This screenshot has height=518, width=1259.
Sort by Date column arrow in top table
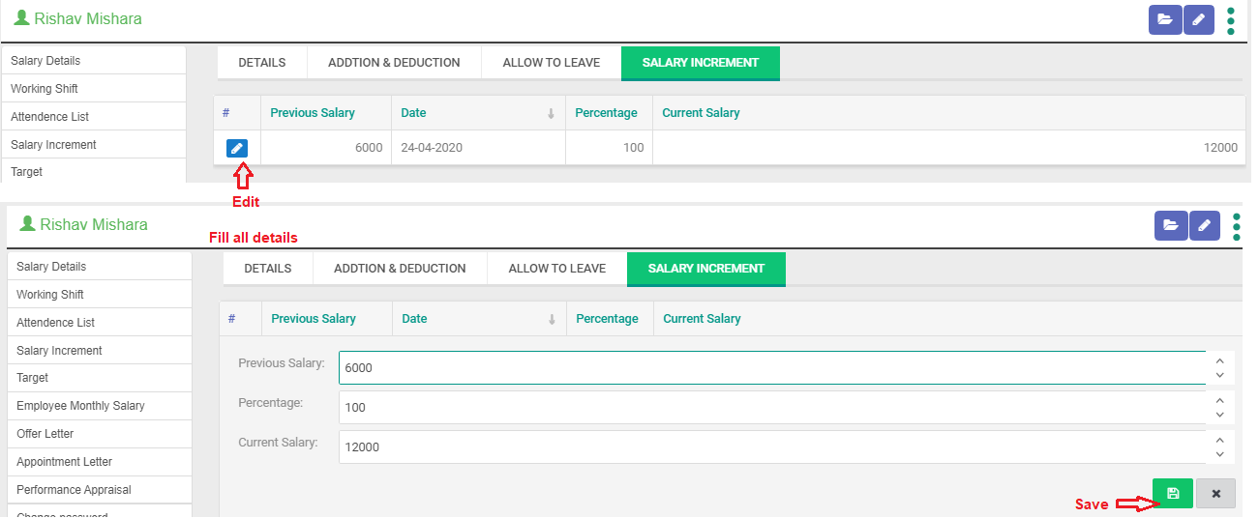551,113
